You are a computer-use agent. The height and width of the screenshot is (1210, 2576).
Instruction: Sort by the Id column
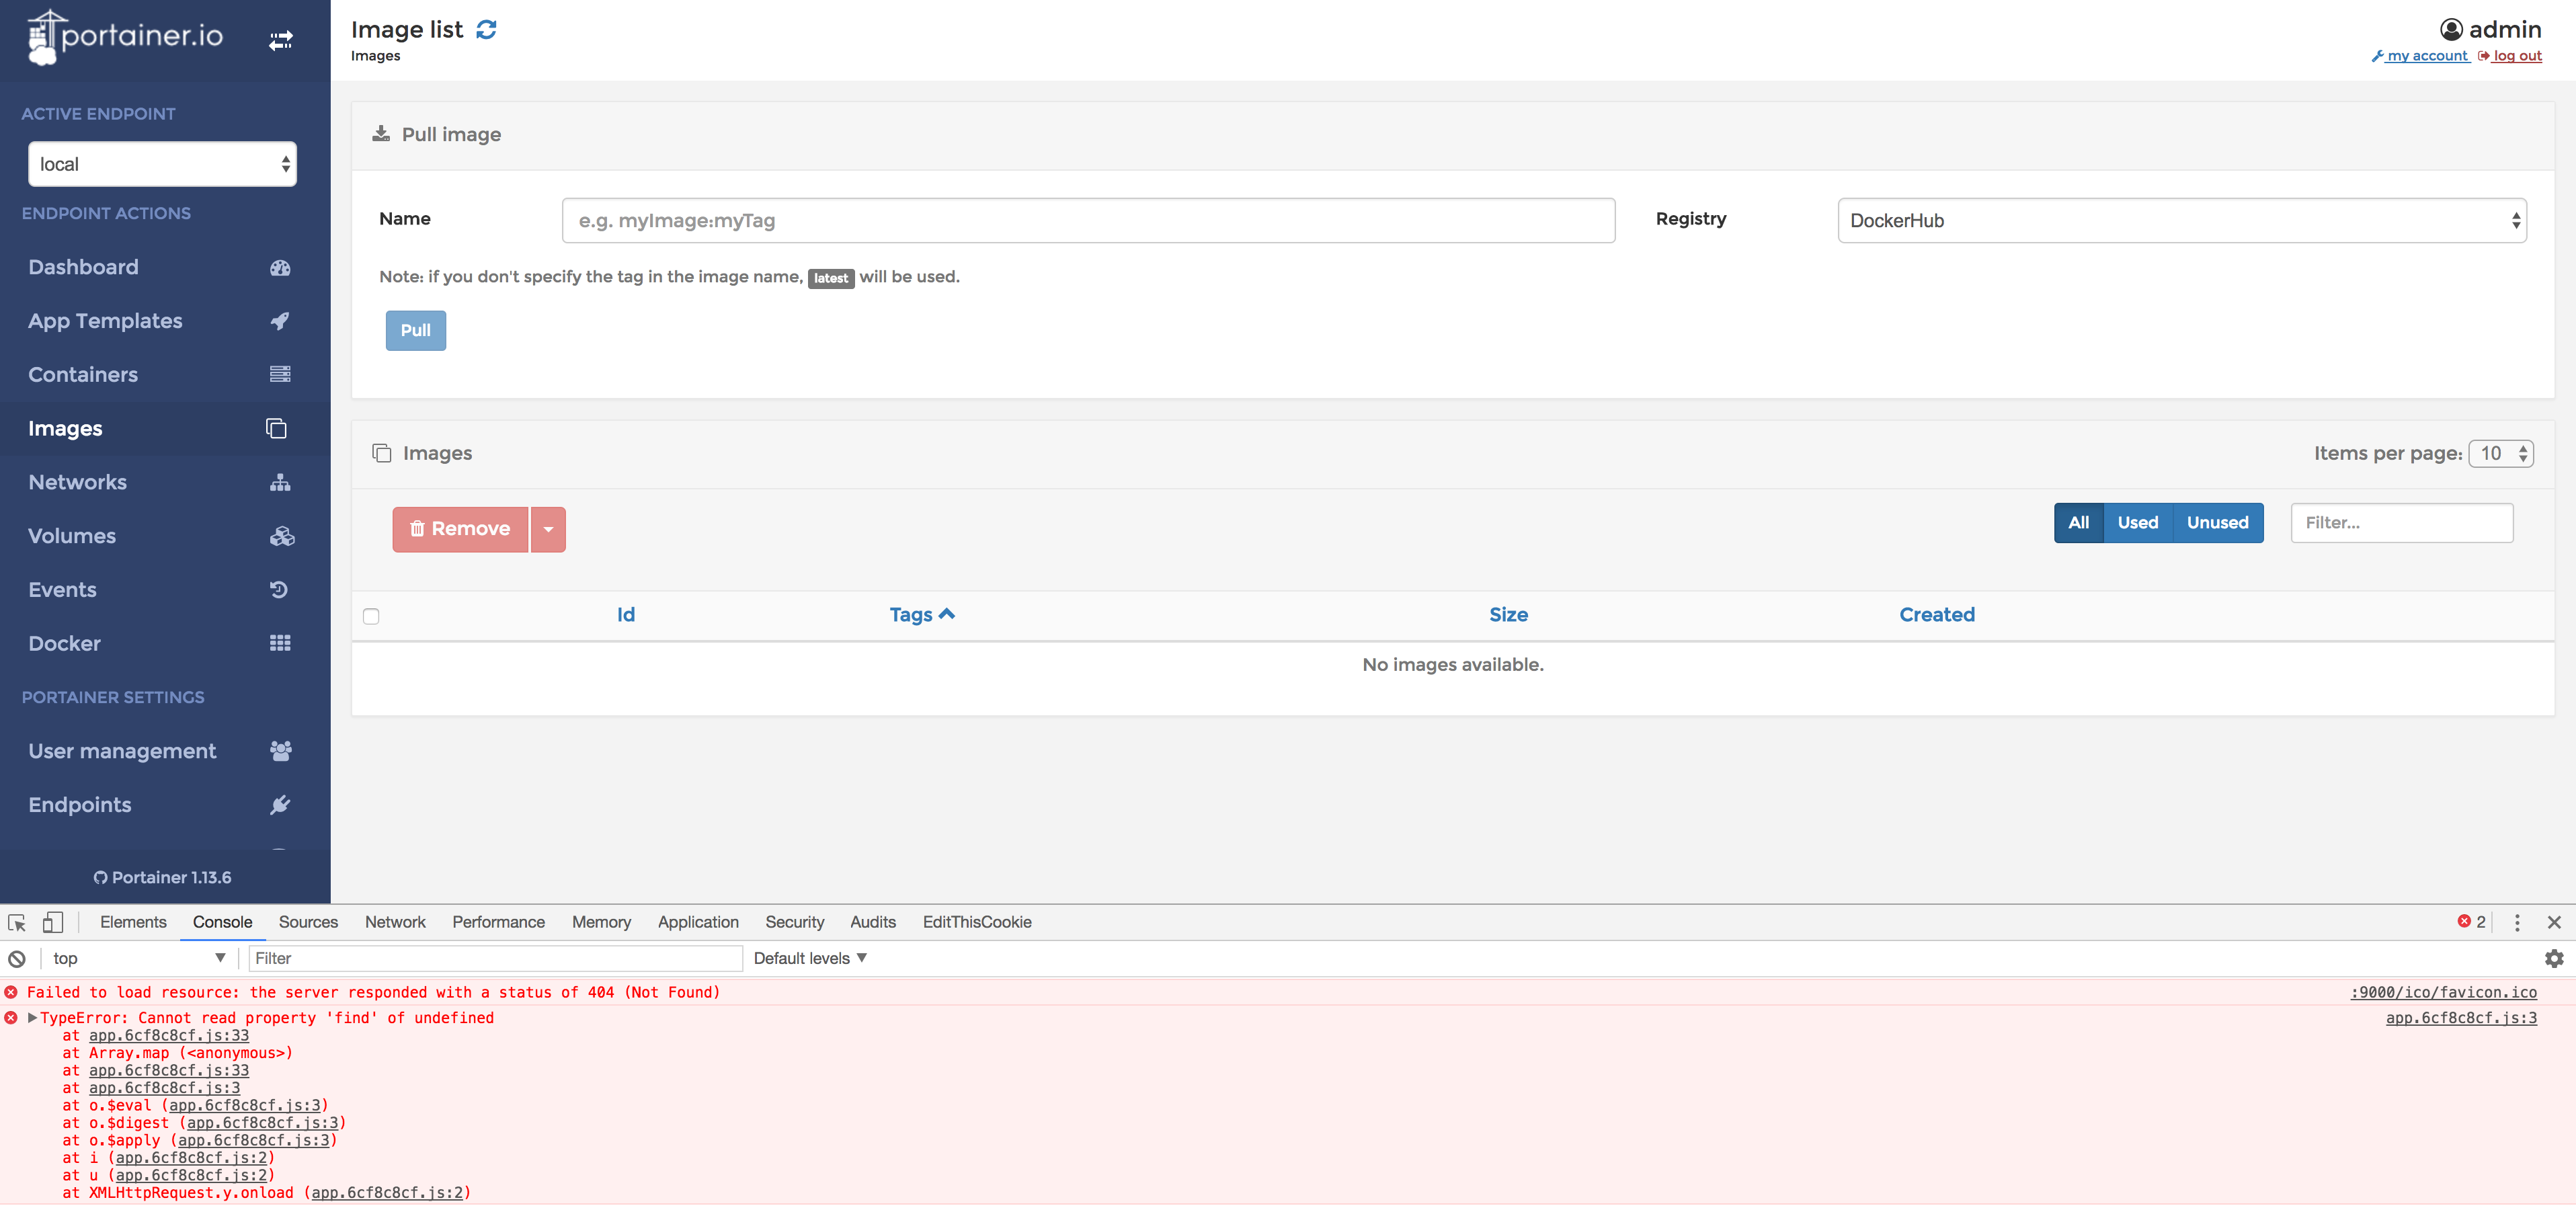tap(626, 615)
